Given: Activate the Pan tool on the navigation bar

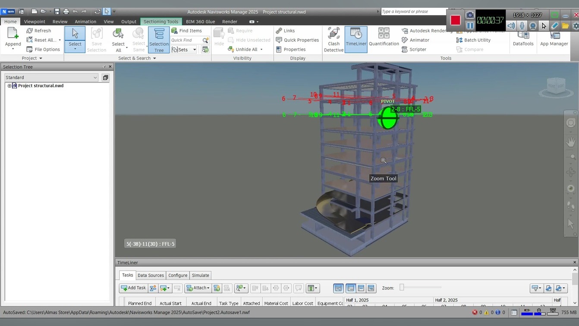Looking at the screenshot, I should (570, 141).
